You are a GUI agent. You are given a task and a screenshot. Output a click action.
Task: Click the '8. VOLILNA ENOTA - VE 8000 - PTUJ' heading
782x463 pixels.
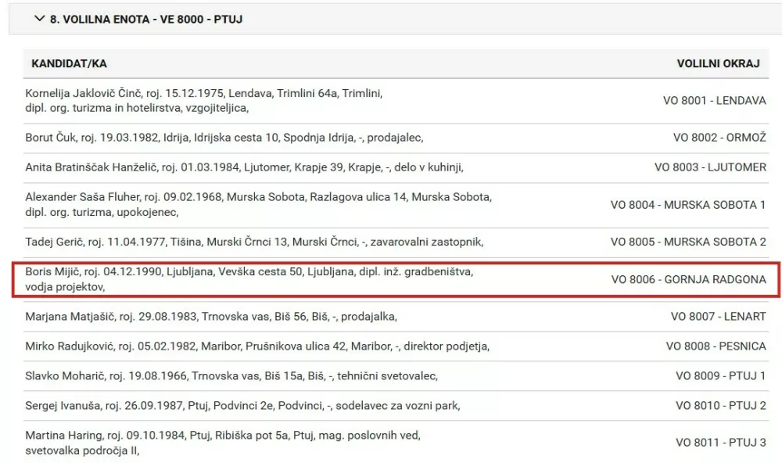click(146, 20)
